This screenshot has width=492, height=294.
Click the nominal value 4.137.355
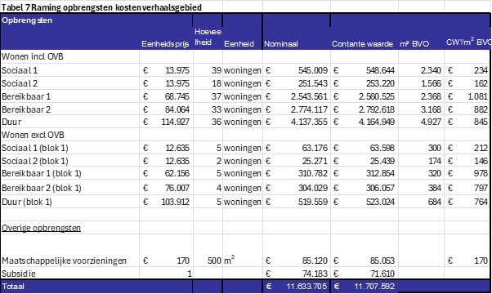(x=309, y=122)
